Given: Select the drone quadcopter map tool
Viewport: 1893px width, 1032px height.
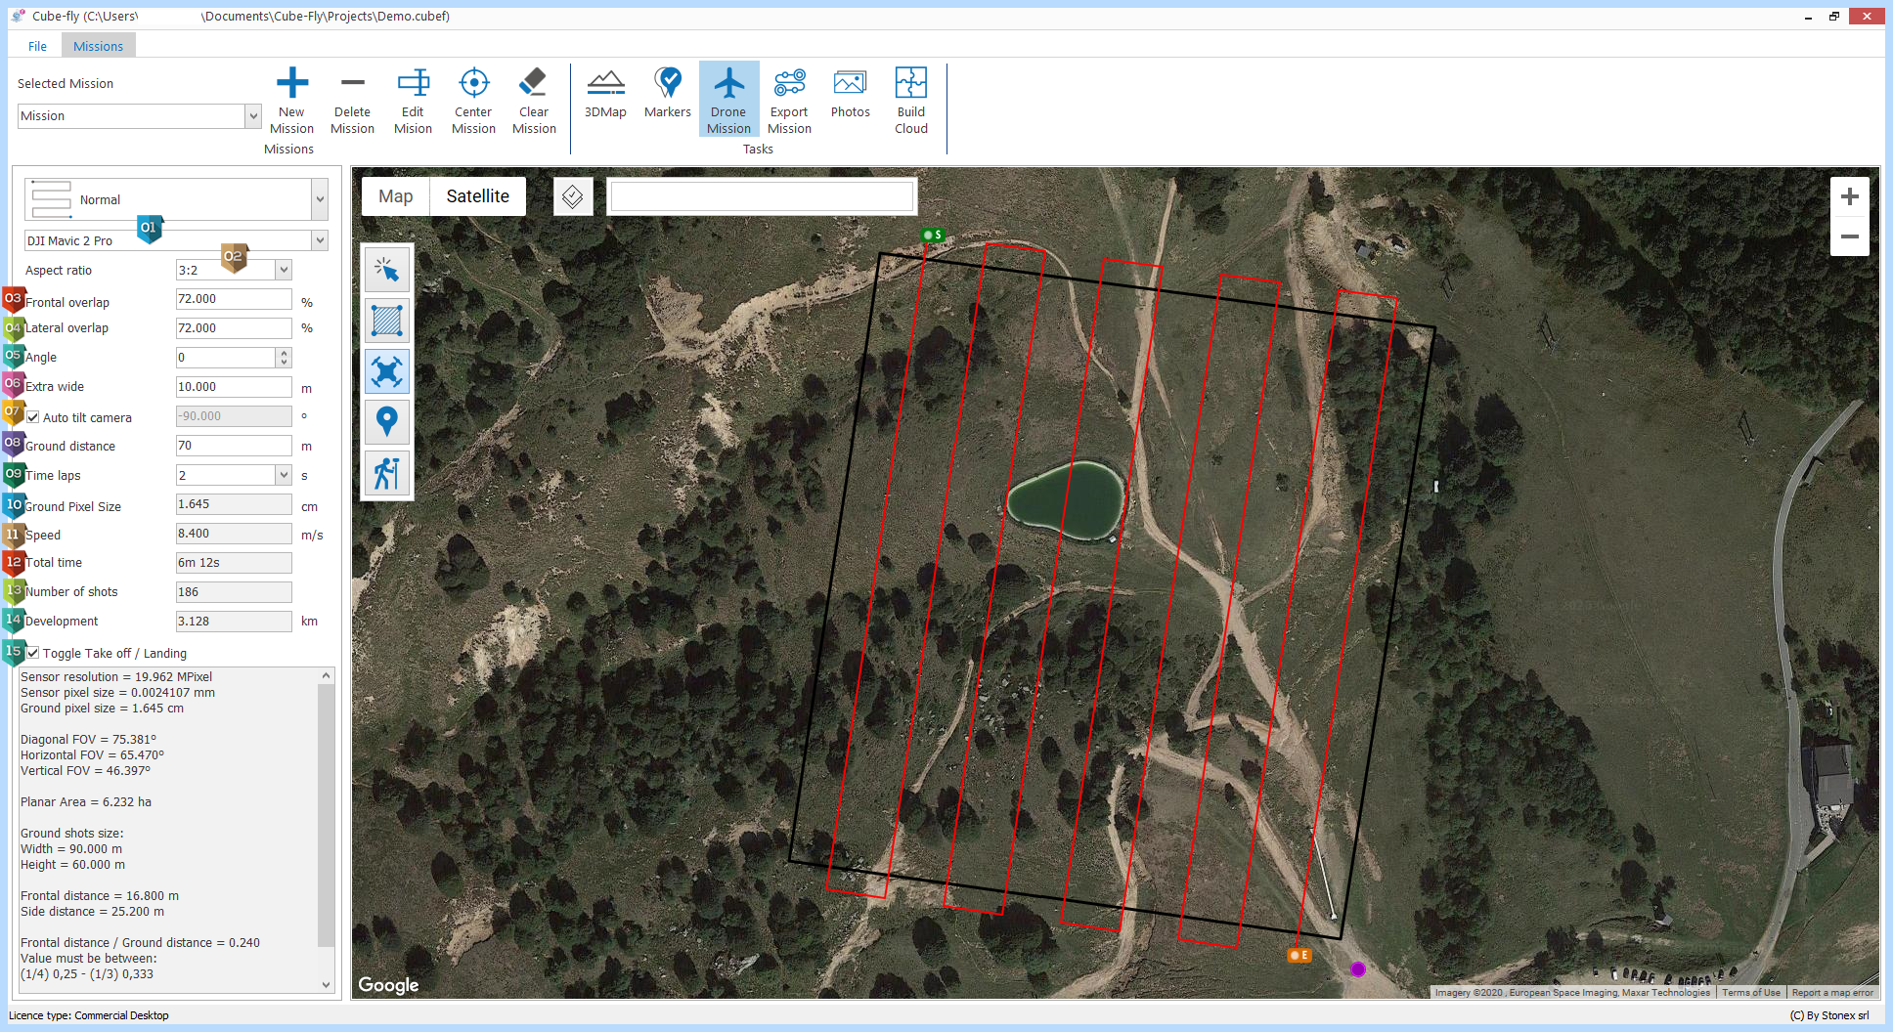Looking at the screenshot, I should 387,371.
